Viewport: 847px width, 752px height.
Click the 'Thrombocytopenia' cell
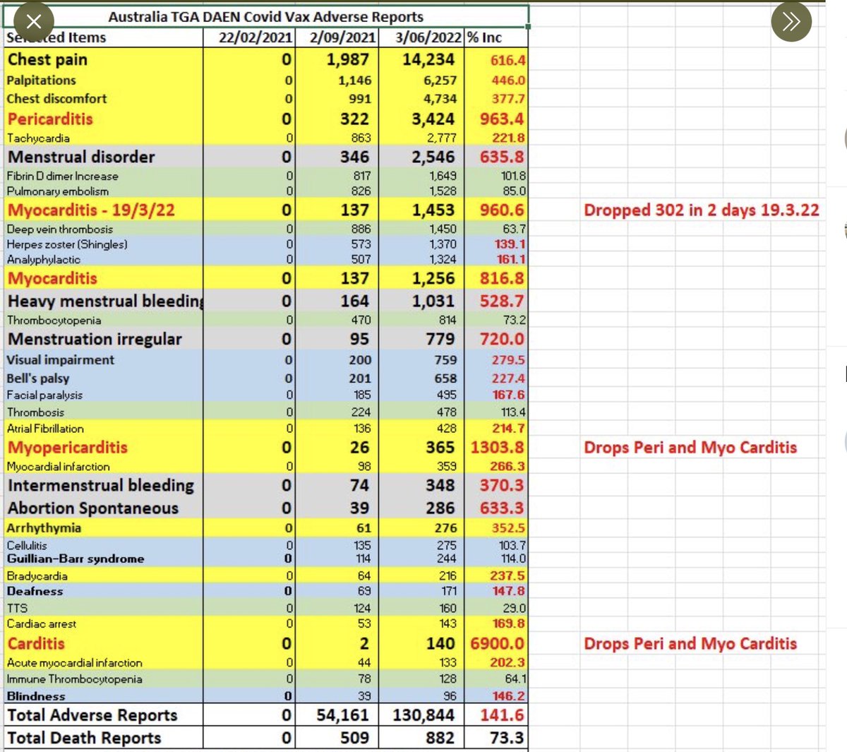54,320
